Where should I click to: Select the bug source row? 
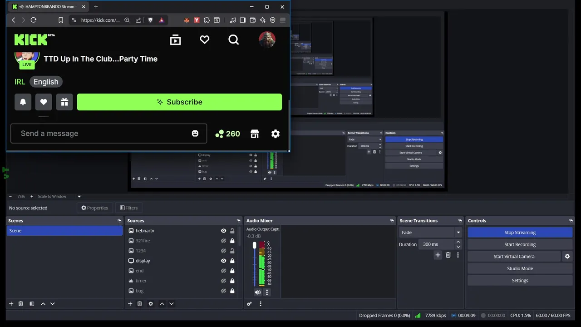point(182,291)
